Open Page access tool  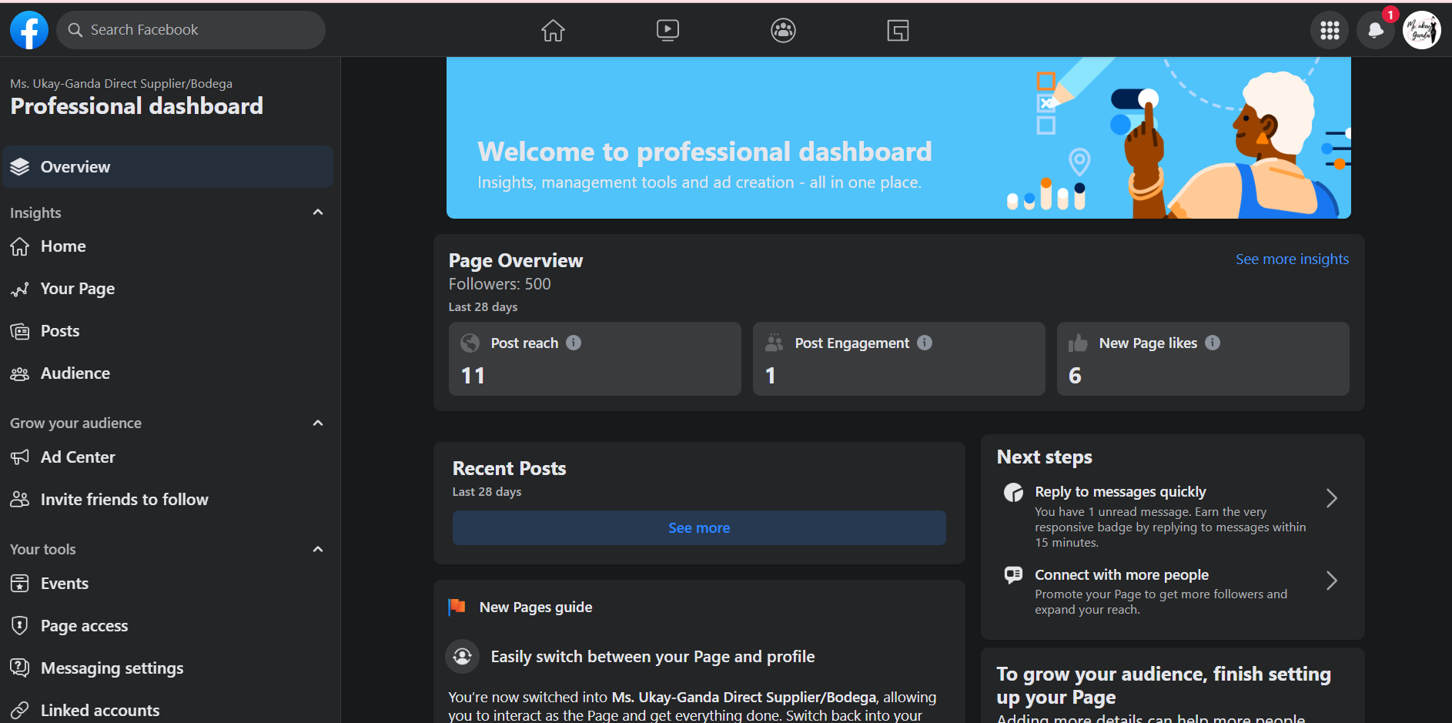pos(168,626)
